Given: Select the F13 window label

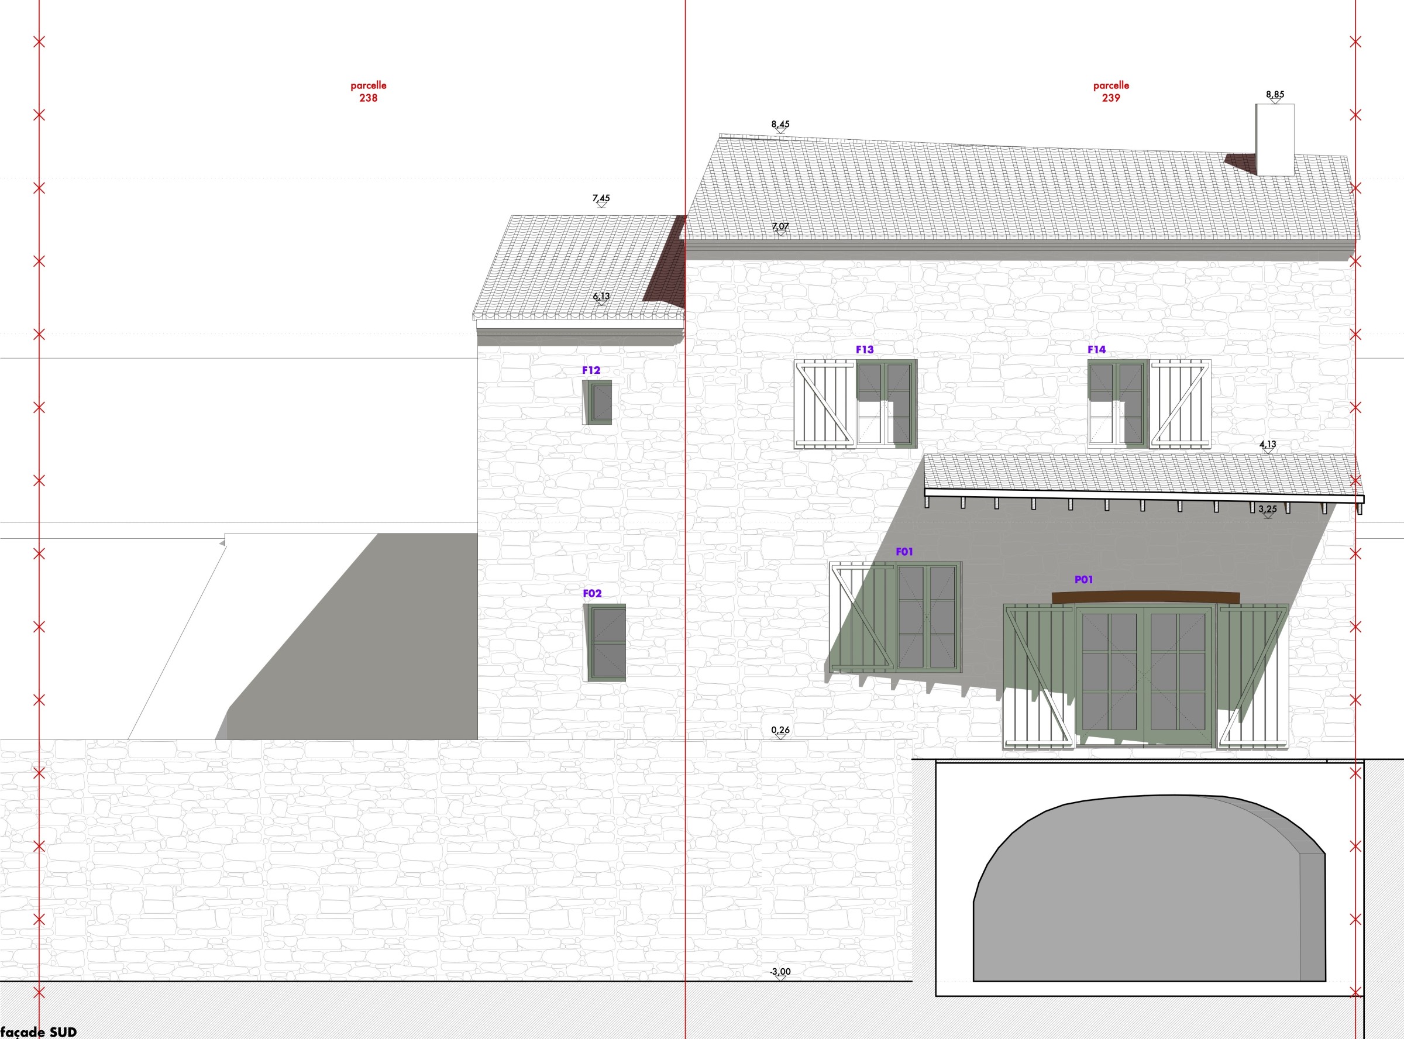Looking at the screenshot, I should [865, 350].
